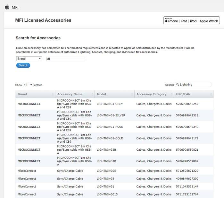224x198 pixels.
Task: Click the Made for iPhone badge
Action: [x=191, y=20]
